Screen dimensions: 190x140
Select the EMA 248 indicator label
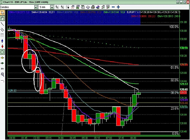(169, 16)
